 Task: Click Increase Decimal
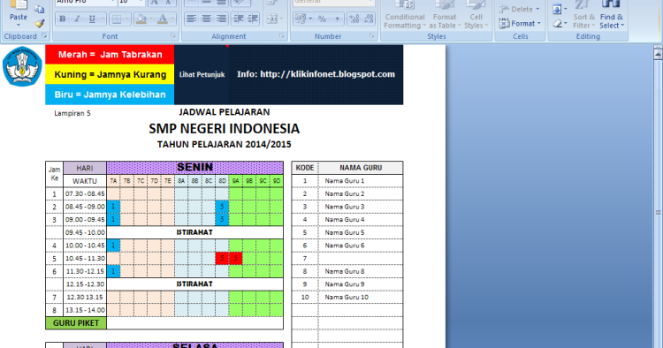pyautogui.click(x=354, y=19)
